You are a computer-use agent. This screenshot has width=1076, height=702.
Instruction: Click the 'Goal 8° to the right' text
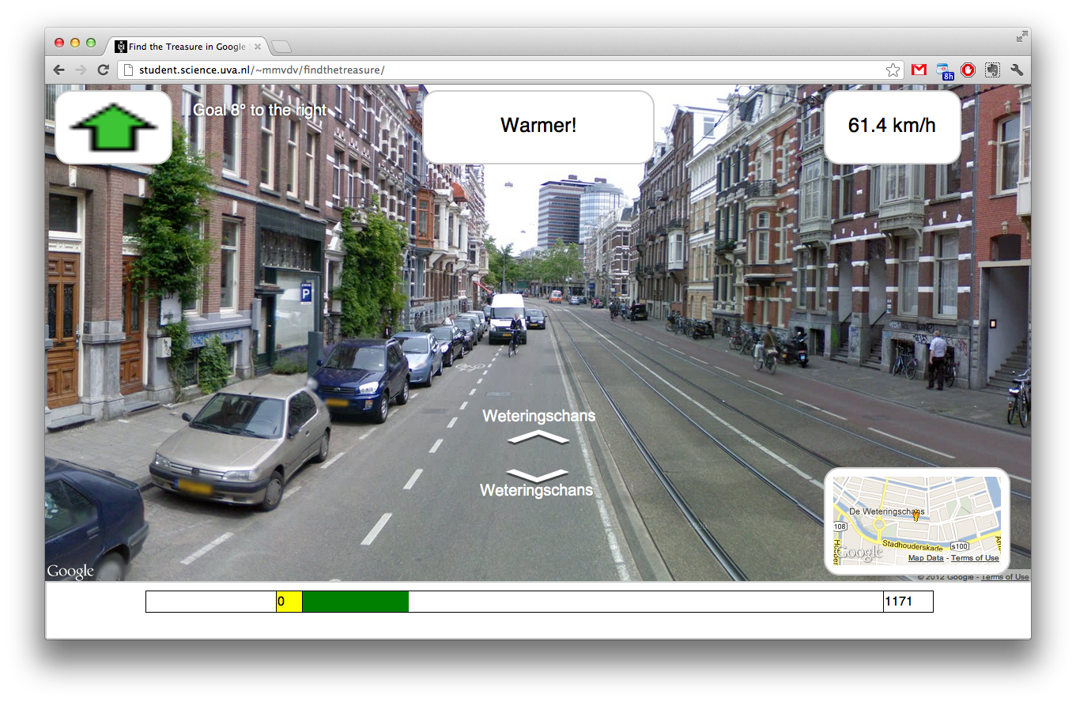tap(260, 110)
